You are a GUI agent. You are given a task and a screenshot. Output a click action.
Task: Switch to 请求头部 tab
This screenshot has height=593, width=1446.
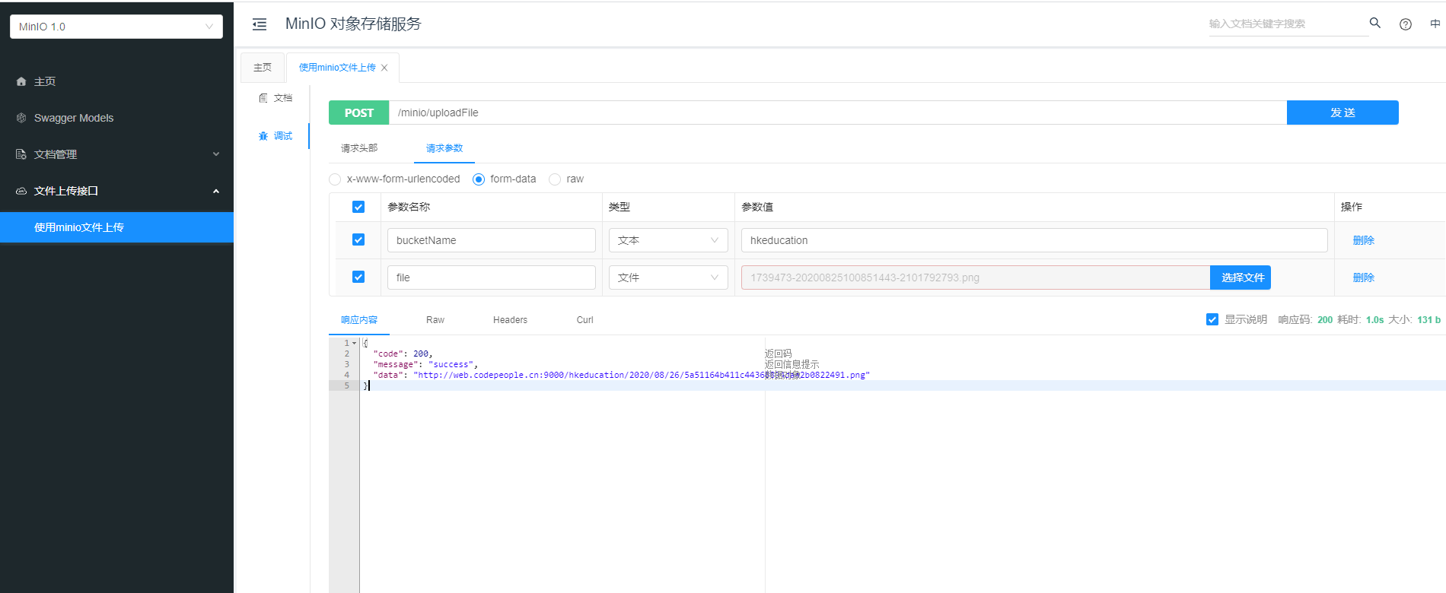[359, 148]
